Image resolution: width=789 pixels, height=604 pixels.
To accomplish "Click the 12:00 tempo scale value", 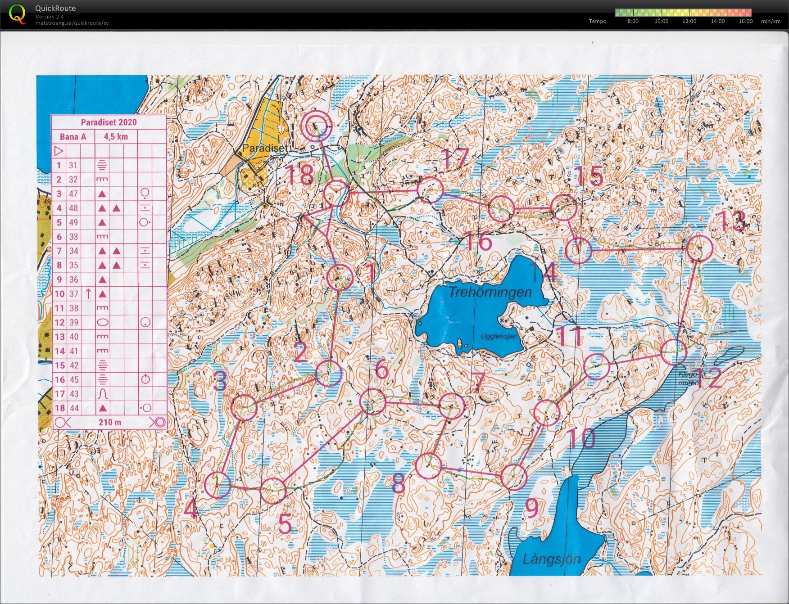I will tap(689, 21).
